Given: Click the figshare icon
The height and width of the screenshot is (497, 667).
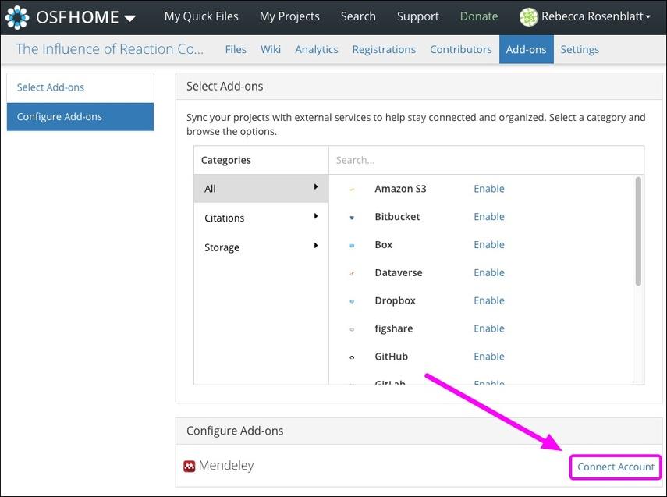Looking at the screenshot, I should (x=352, y=329).
